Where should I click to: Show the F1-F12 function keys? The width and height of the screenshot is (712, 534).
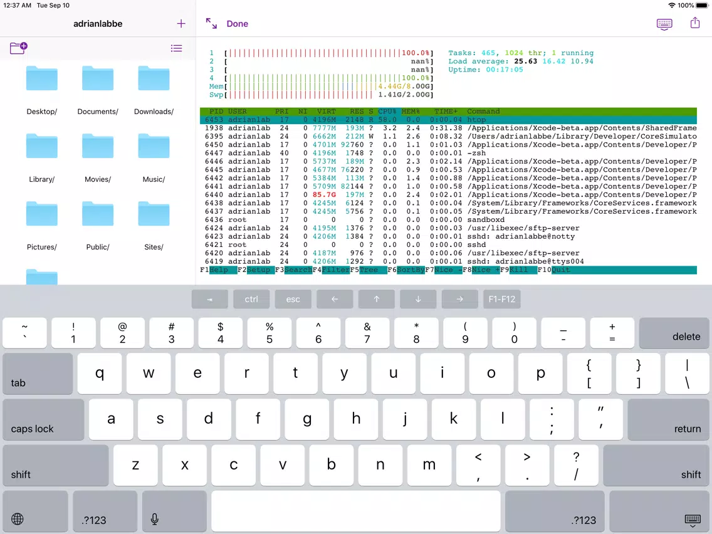click(502, 299)
